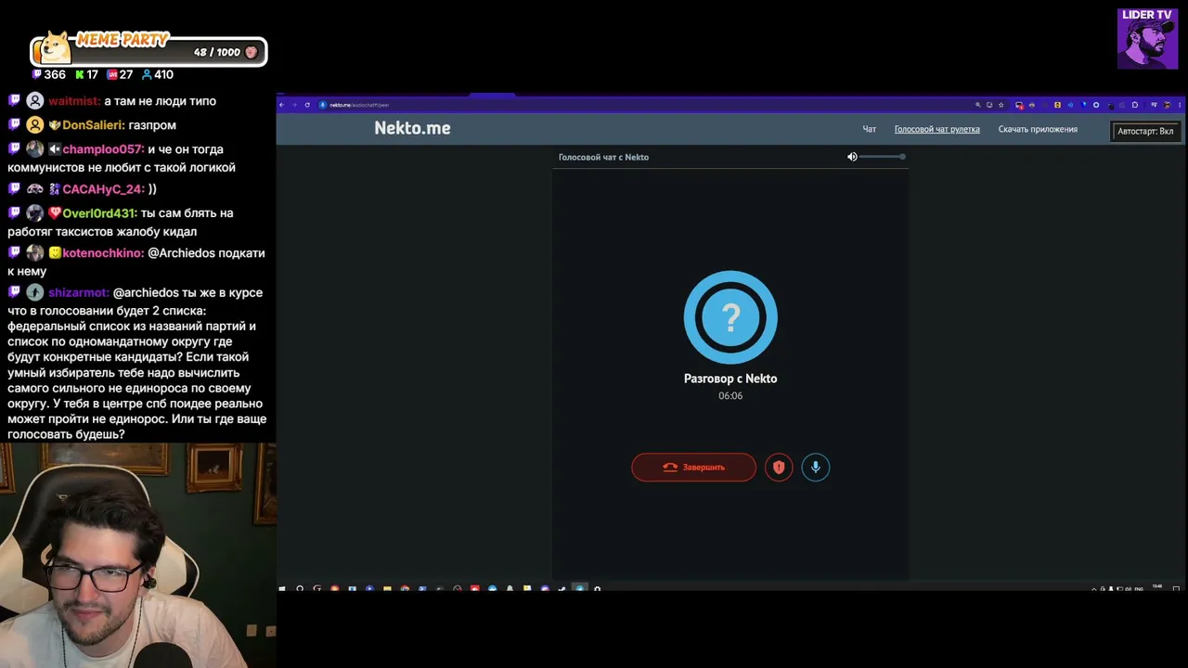Viewport: 1188px width, 668px height.
Task: Open the browser extensions puzzle icon
Action: 1134,105
